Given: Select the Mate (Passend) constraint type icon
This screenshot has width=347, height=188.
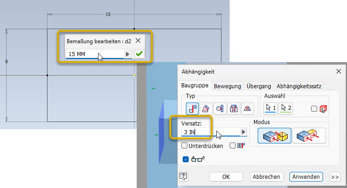Looking at the screenshot, I should coord(192,108).
